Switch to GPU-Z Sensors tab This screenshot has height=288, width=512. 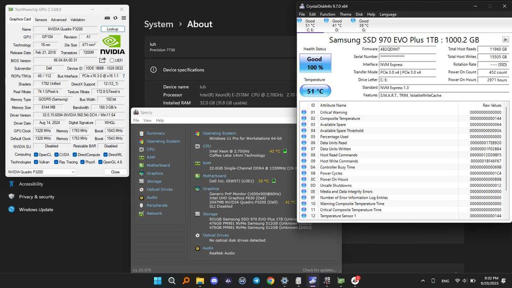(41, 19)
